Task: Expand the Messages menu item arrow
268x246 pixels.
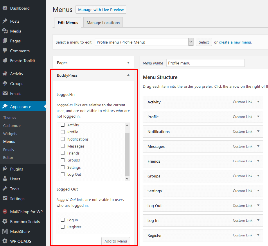Action: tap(258, 146)
